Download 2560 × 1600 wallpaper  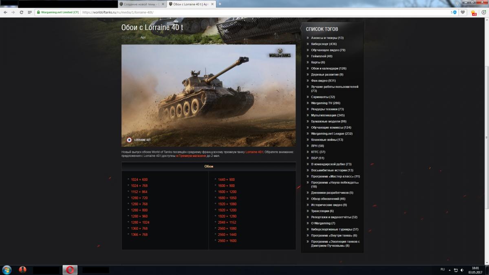pyautogui.click(x=227, y=241)
